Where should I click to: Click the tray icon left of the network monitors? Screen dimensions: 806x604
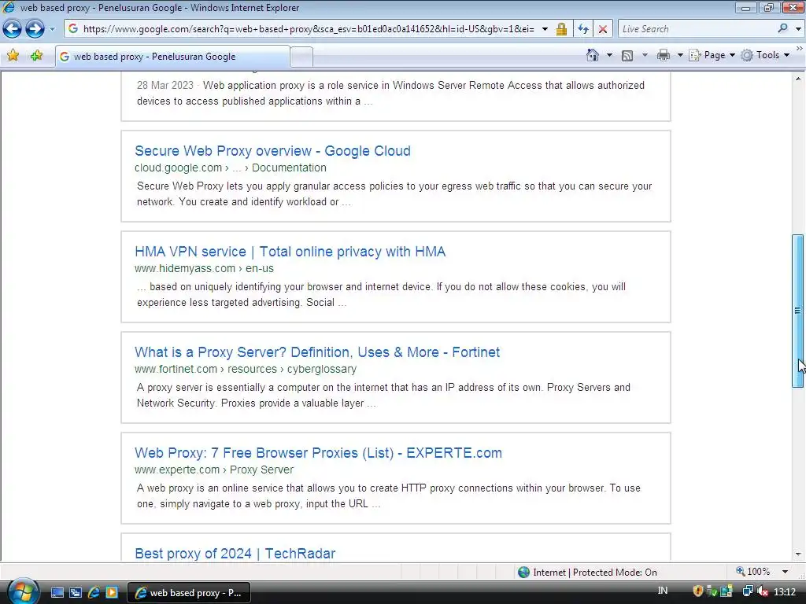tap(727, 591)
